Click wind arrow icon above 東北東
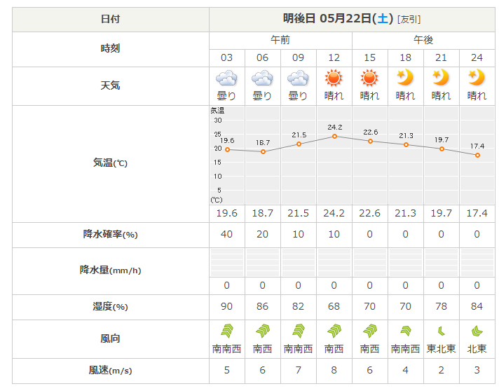This screenshot has height=391, width=499. tap(441, 331)
